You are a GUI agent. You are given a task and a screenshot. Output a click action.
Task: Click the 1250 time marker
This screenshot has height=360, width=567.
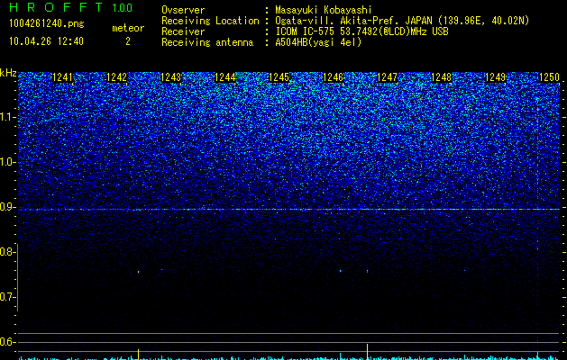(x=549, y=77)
